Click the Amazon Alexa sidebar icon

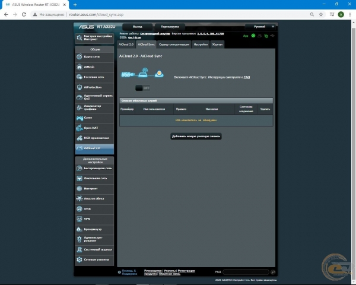[x=80, y=198]
